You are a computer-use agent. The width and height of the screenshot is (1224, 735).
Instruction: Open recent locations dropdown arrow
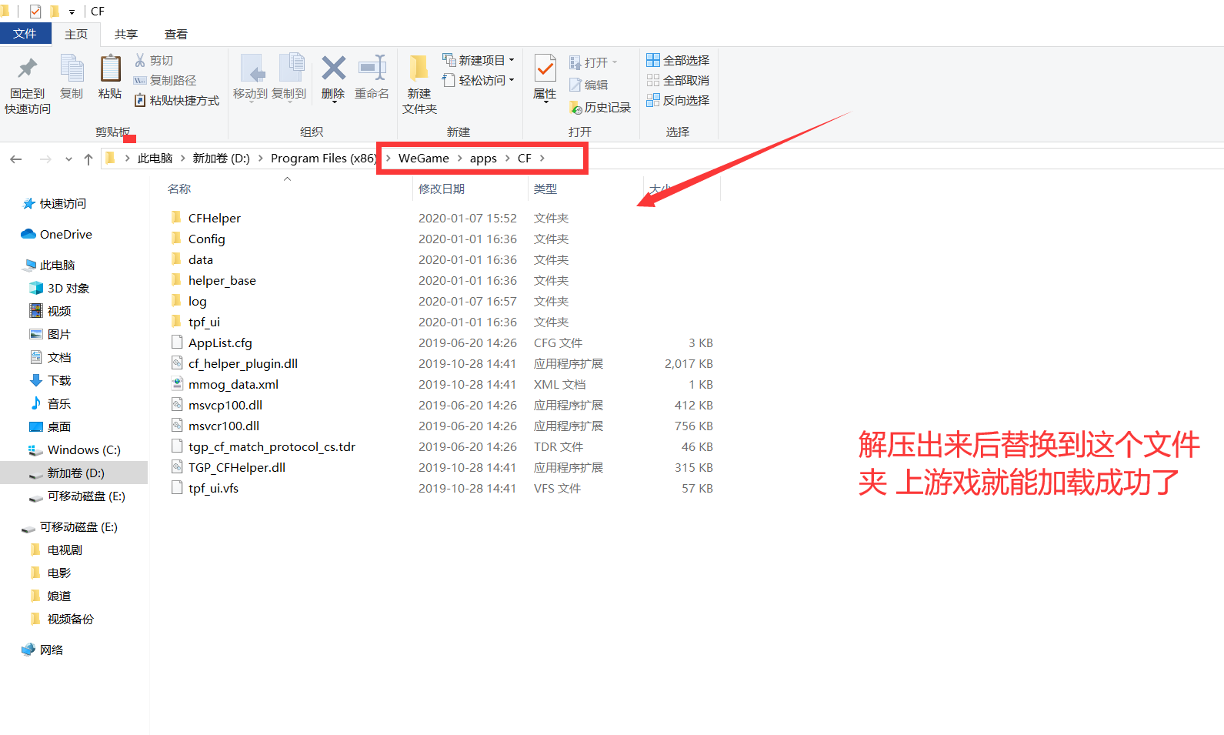click(x=68, y=159)
